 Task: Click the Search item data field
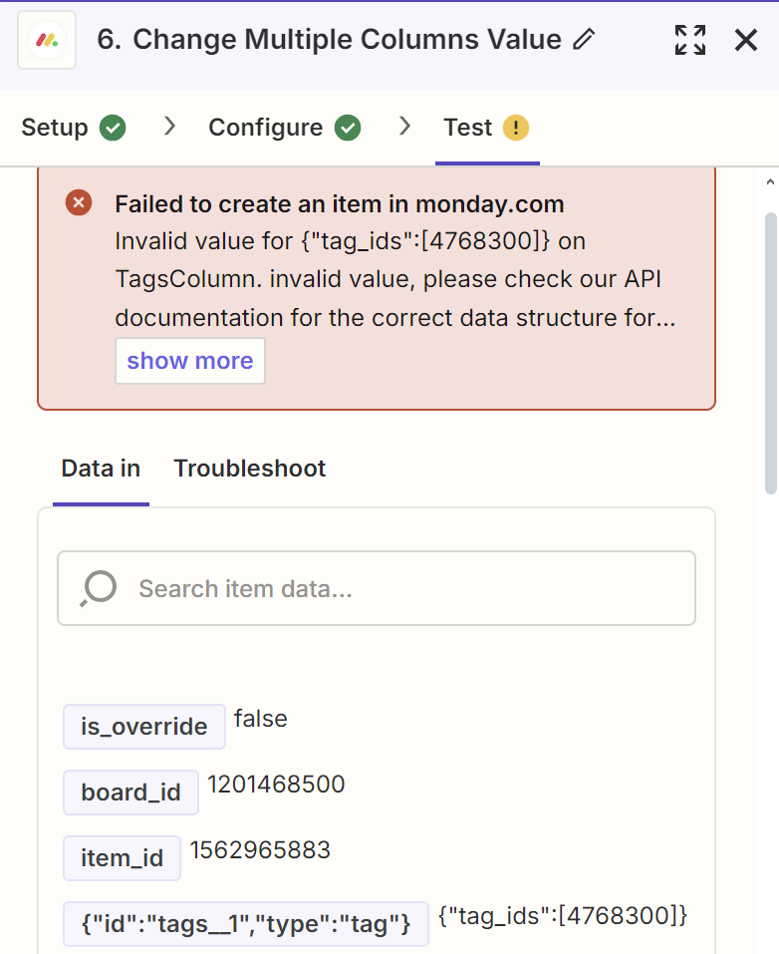(x=377, y=588)
